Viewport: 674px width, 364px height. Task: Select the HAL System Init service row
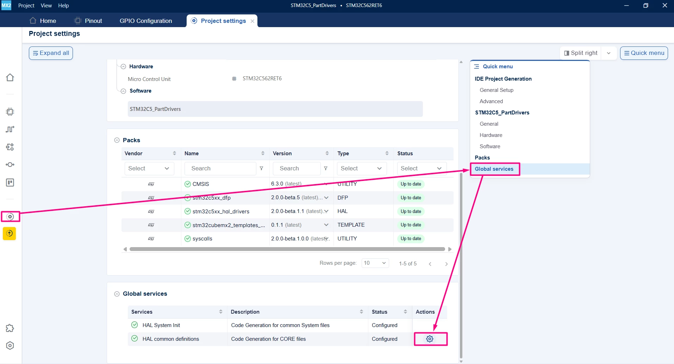point(287,325)
